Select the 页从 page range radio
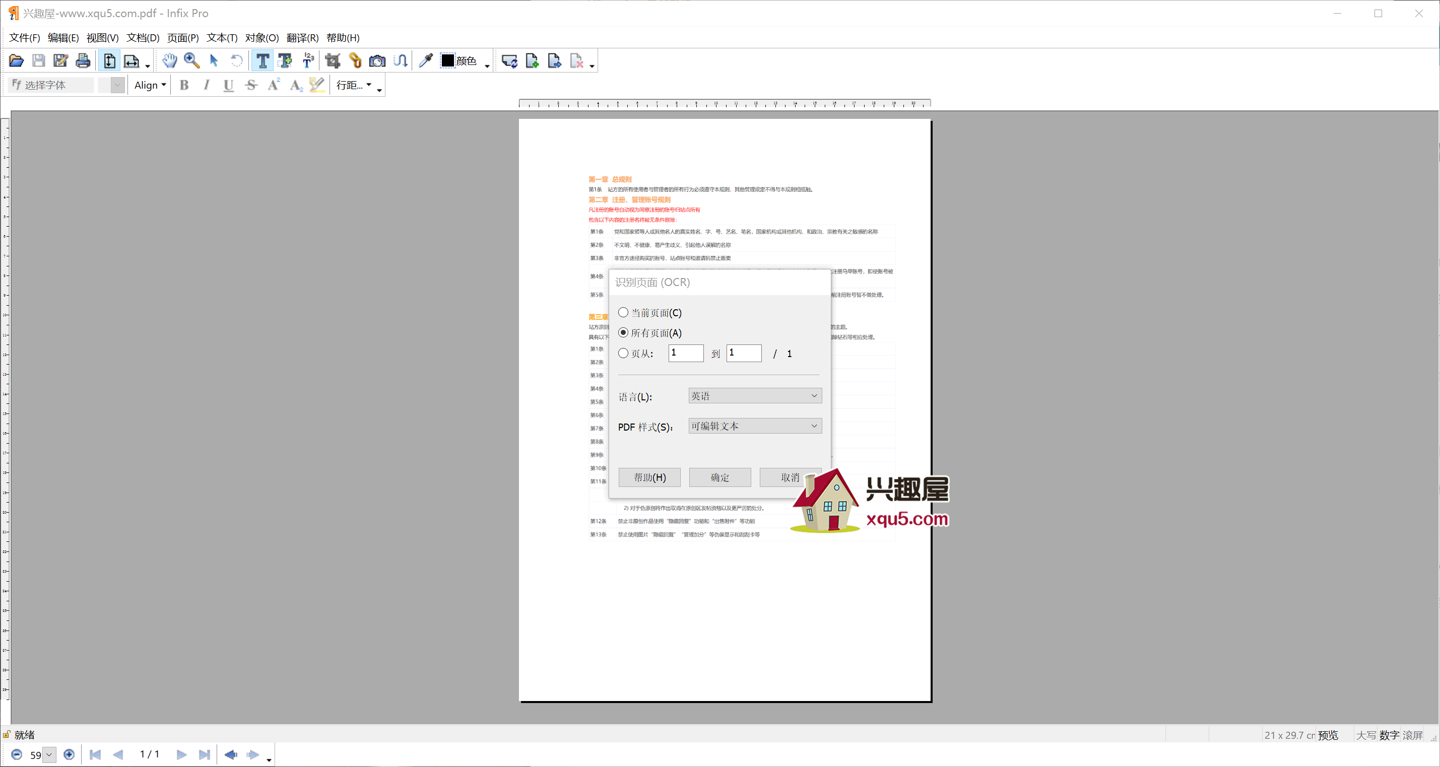The height and width of the screenshot is (767, 1440). click(623, 353)
